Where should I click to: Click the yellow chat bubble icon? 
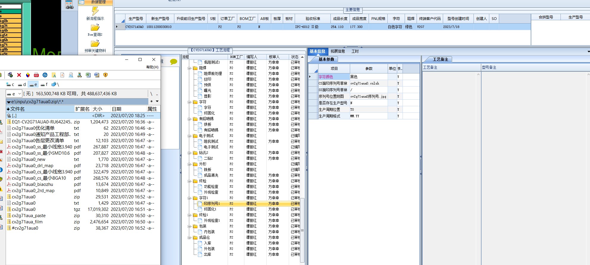[x=173, y=62]
